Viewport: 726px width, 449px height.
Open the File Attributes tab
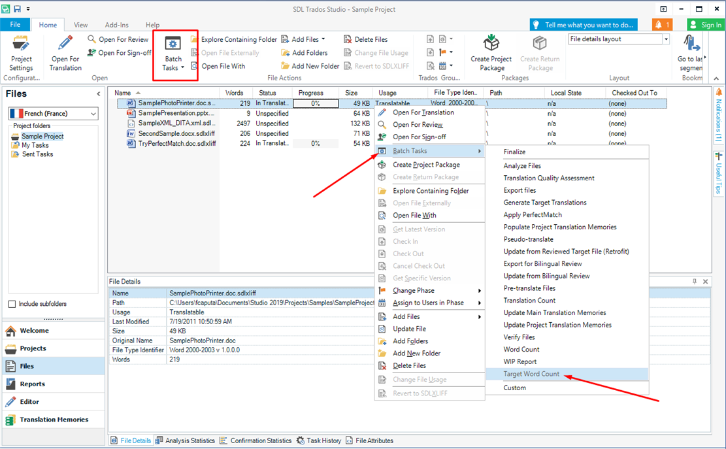pyautogui.click(x=369, y=441)
